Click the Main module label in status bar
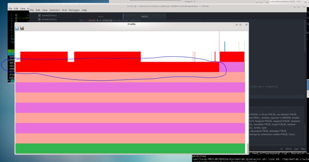The height and width of the screenshot is (162, 309). click(x=303, y=149)
